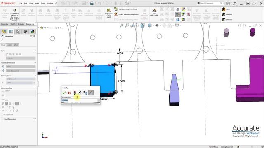Click the Dimension Text box
Screen dimensions: 264x148
coord(20,93)
